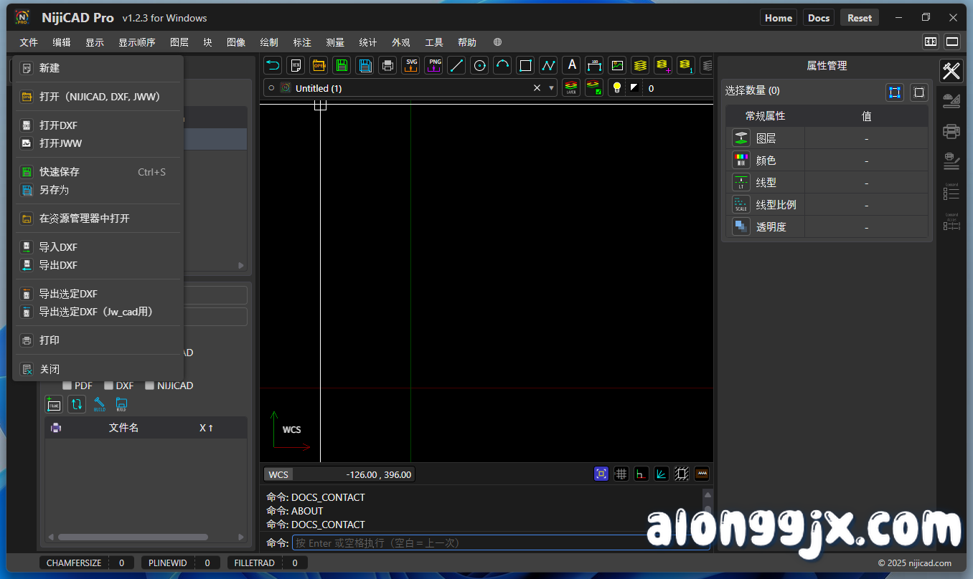Toggle the grid display icon
973x579 pixels.
(621, 474)
